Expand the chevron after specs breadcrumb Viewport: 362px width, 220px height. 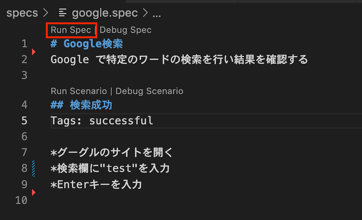tap(46, 13)
